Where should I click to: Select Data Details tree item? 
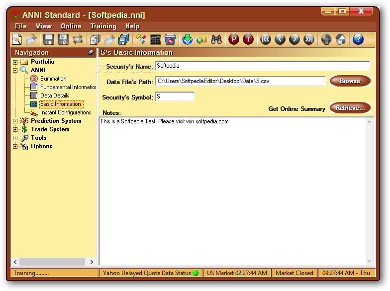pyautogui.click(x=55, y=96)
